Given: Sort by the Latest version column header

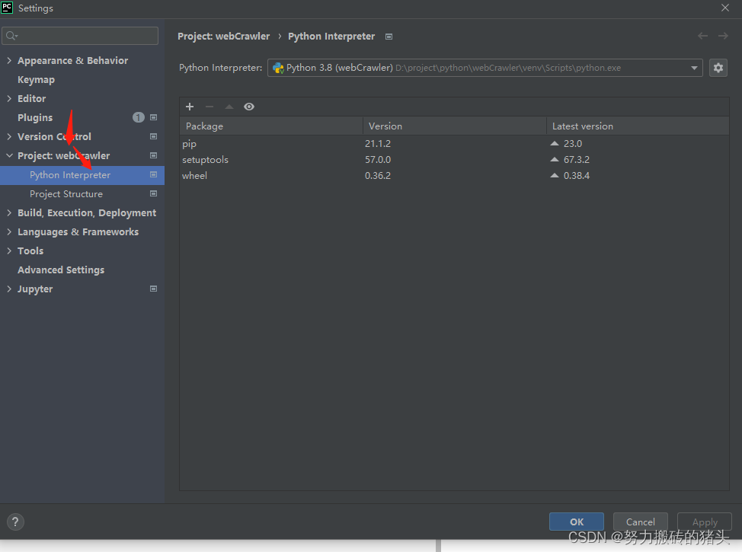Looking at the screenshot, I should point(638,126).
